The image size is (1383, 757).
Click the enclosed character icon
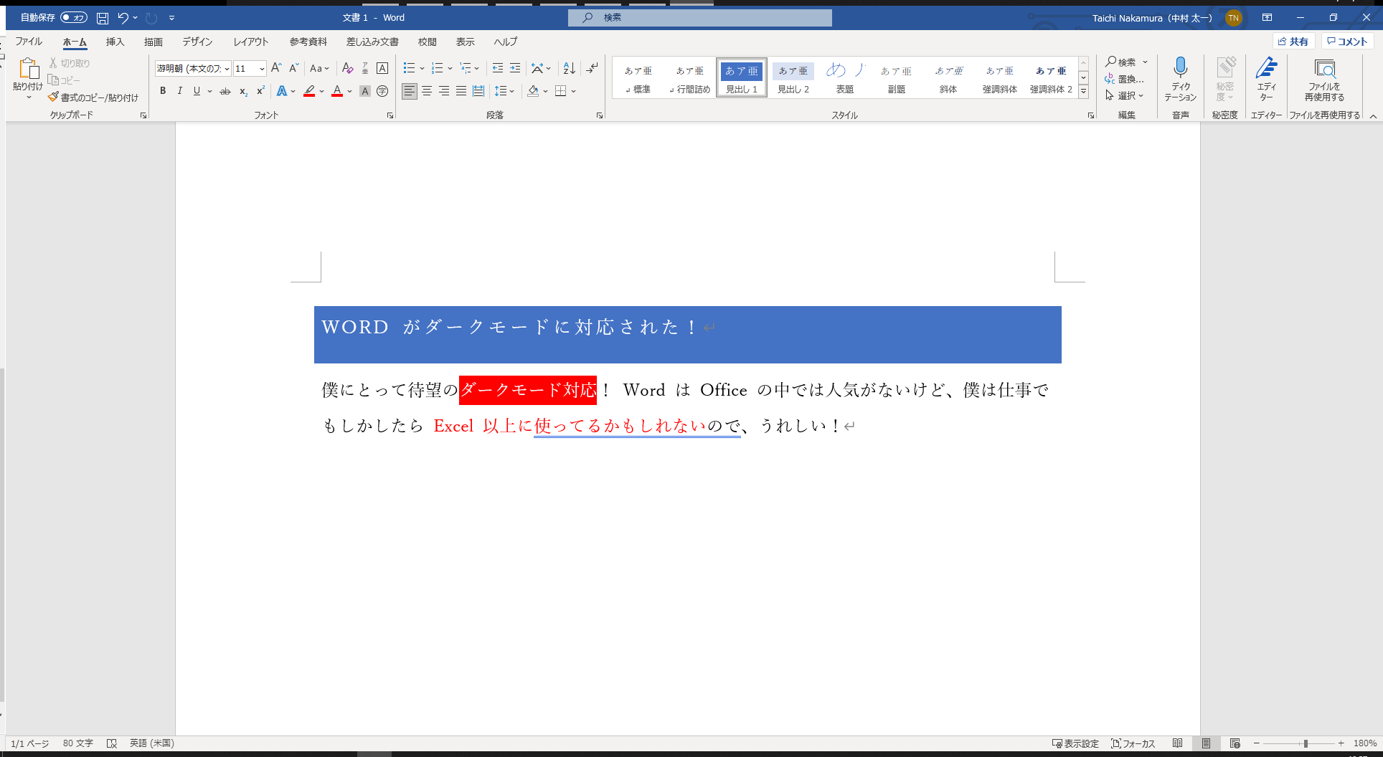(x=382, y=91)
